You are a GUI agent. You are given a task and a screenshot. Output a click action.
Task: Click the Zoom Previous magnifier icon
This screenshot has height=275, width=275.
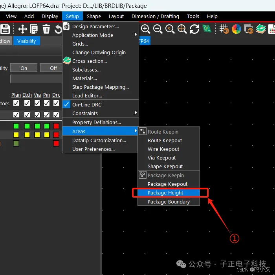(x=170, y=29)
